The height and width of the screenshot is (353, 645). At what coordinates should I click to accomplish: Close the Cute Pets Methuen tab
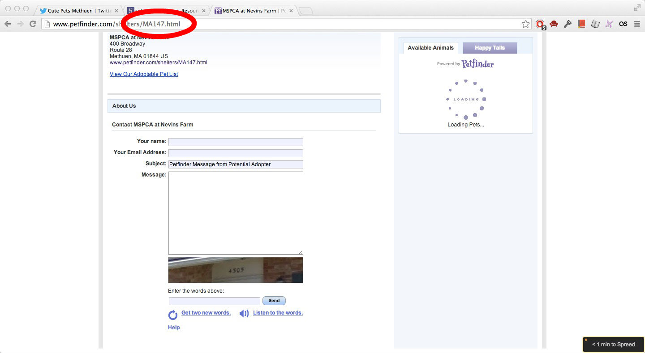116,11
